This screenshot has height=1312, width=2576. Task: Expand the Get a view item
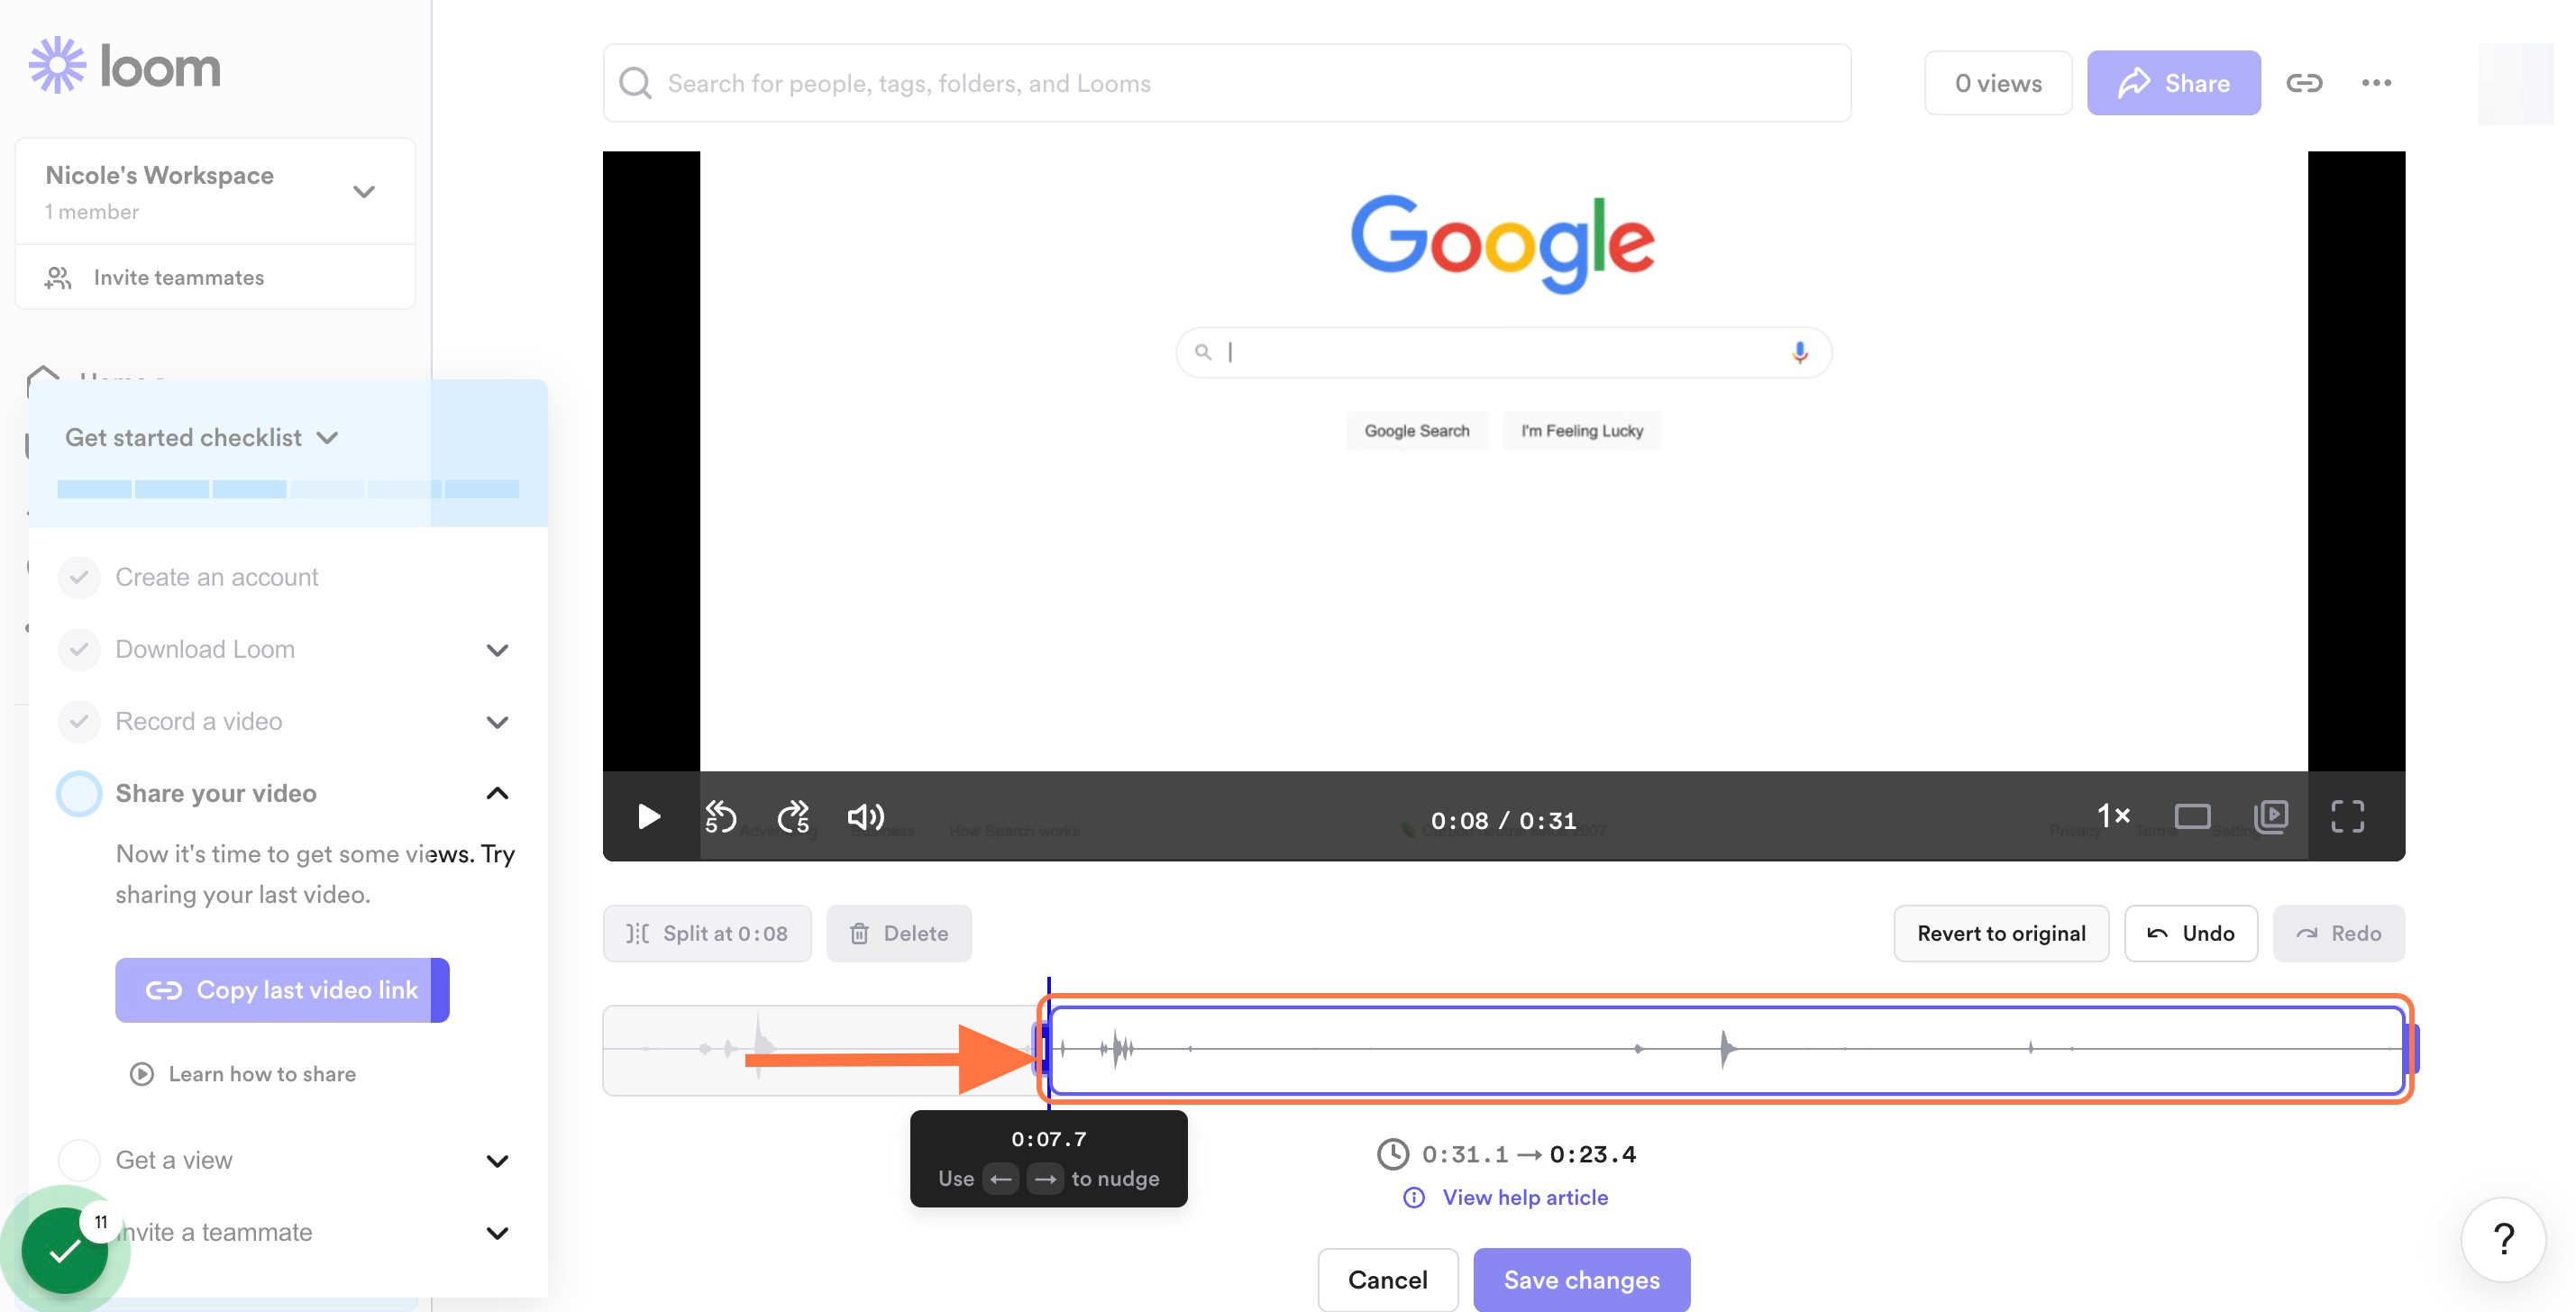coord(497,1161)
